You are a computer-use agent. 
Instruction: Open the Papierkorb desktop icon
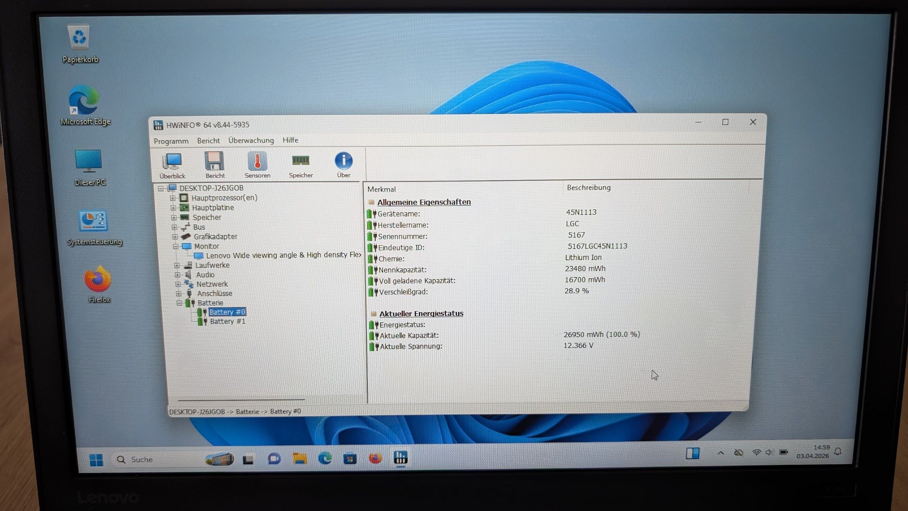tap(80, 44)
